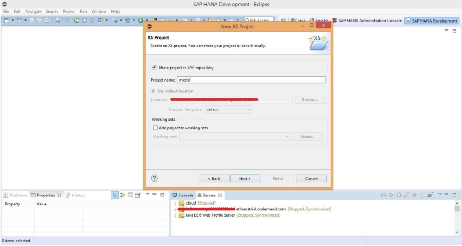This screenshot has width=462, height=246.
Task: Enable Add project to working sets
Action: pos(156,128)
